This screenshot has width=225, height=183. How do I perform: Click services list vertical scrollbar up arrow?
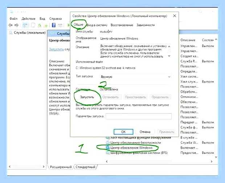pos(216,40)
